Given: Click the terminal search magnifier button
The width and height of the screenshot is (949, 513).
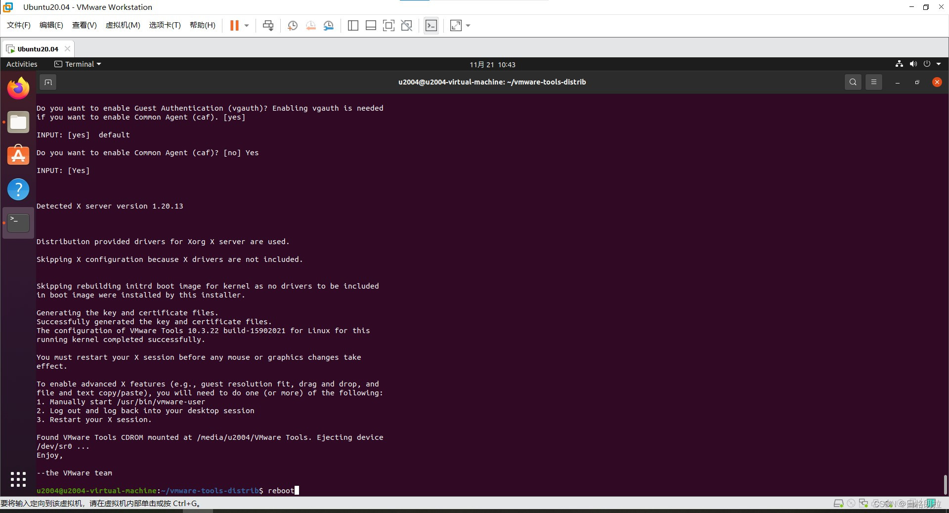Looking at the screenshot, I should point(853,82).
